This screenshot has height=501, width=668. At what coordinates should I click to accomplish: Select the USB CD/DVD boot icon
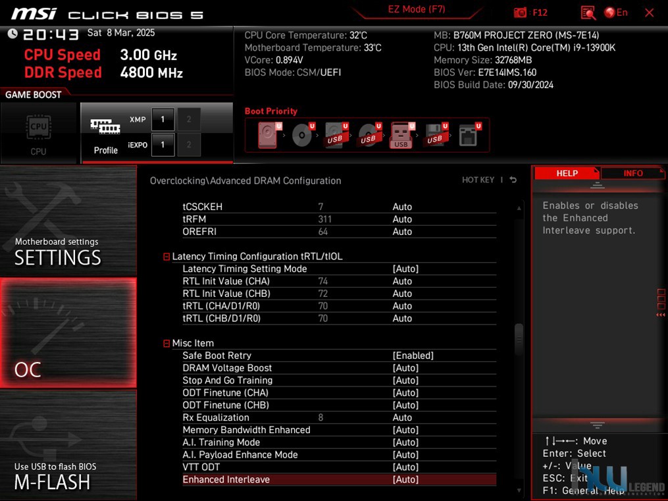coord(370,135)
